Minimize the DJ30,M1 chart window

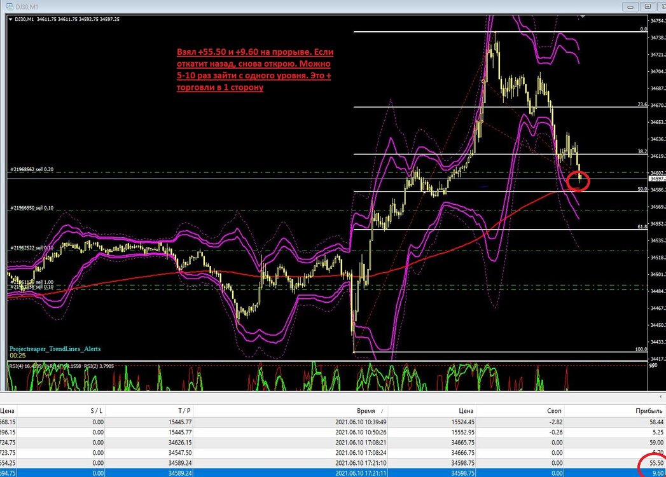click(630, 7)
